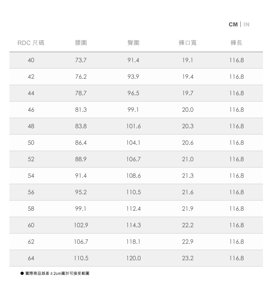
Task: Click waist value 76.2
Action: click(x=81, y=77)
